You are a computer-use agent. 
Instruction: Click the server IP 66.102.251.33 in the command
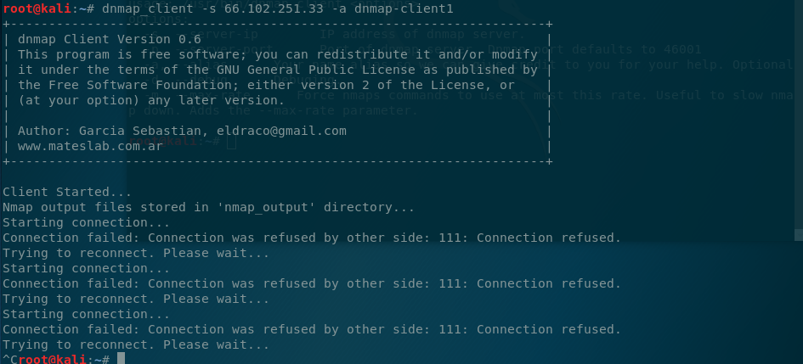point(274,8)
